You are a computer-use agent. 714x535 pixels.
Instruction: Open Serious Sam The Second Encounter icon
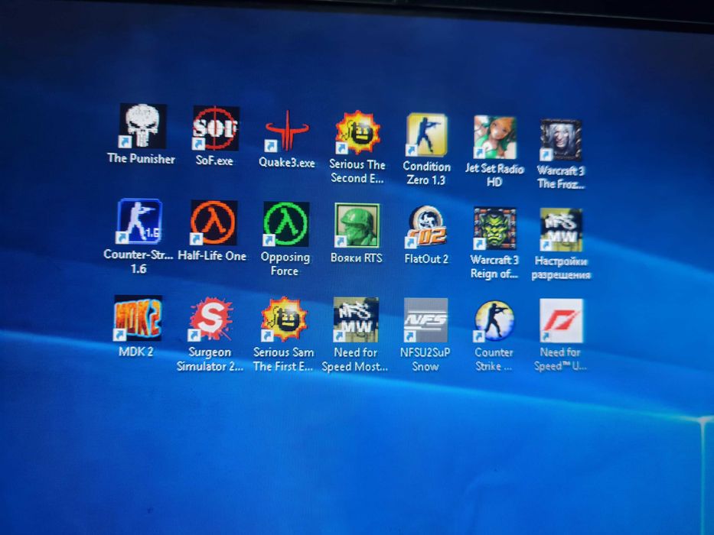pyautogui.click(x=357, y=132)
